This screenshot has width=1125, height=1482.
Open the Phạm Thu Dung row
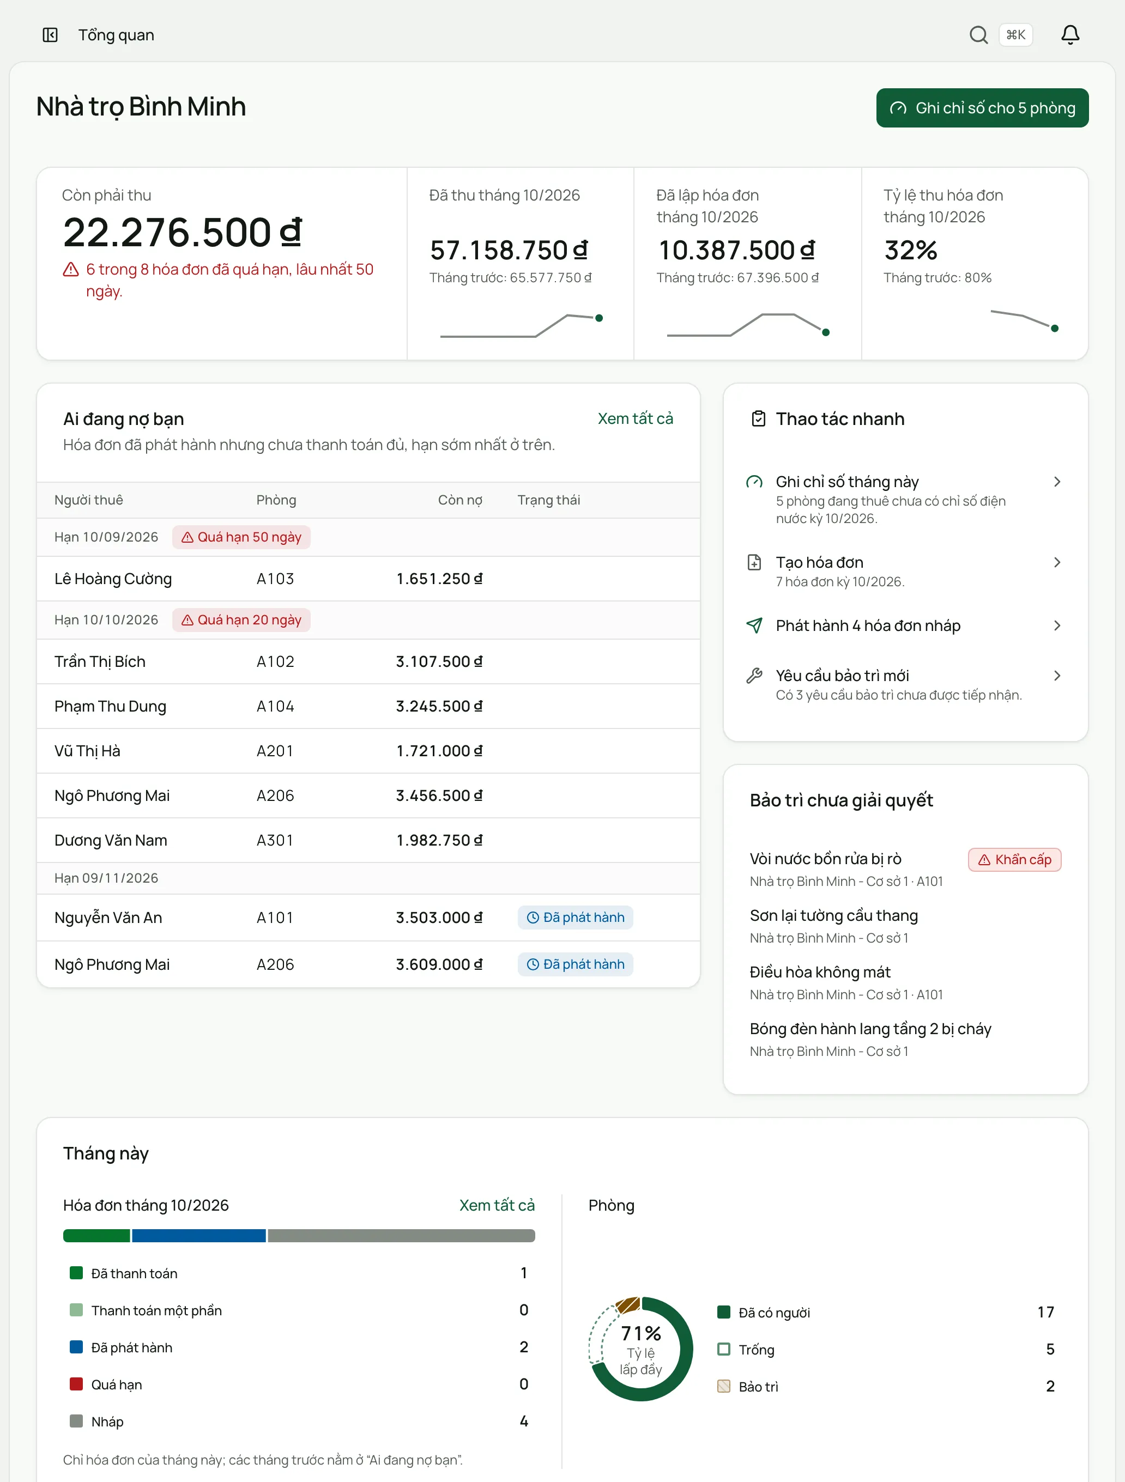(x=368, y=707)
